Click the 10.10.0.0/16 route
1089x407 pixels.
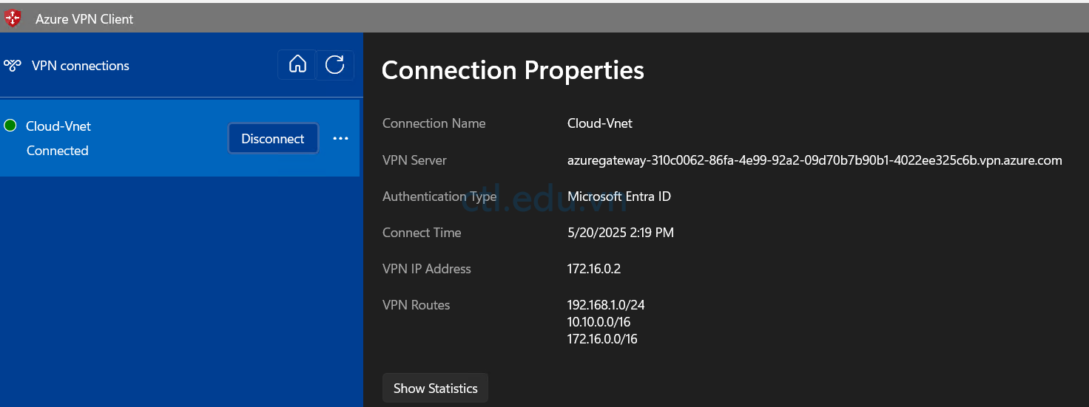599,322
